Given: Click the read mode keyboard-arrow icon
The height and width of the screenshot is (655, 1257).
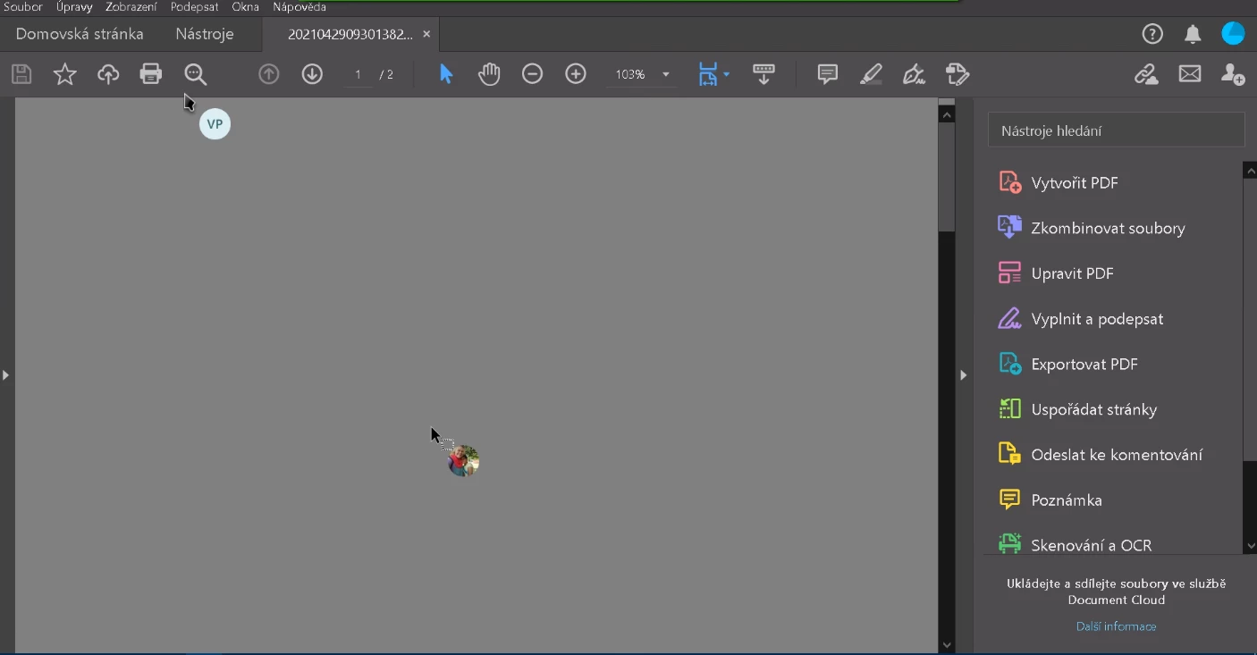Looking at the screenshot, I should [763, 74].
